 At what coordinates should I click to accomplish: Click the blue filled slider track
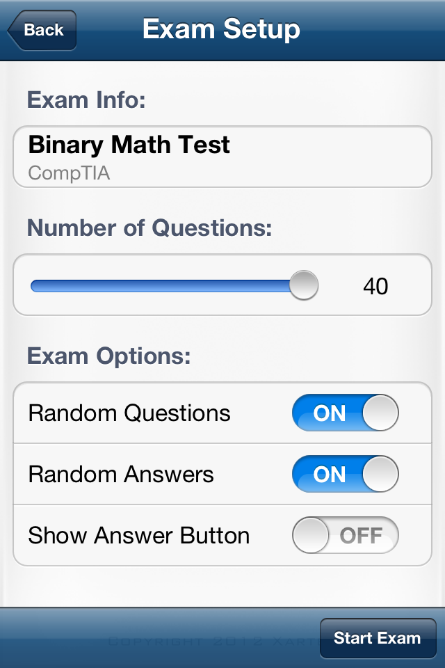pos(160,285)
